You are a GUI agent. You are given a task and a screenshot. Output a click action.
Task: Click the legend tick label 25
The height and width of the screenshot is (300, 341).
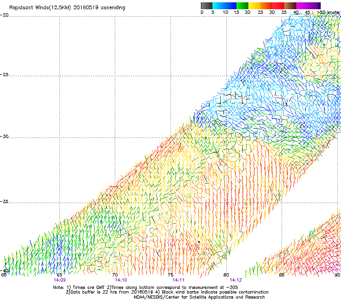tap(260, 12)
